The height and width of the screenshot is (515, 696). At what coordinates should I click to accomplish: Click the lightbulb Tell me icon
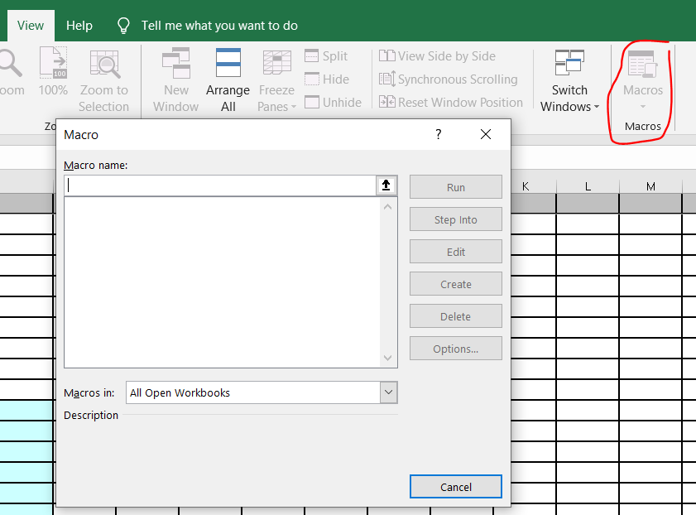pyautogui.click(x=124, y=26)
